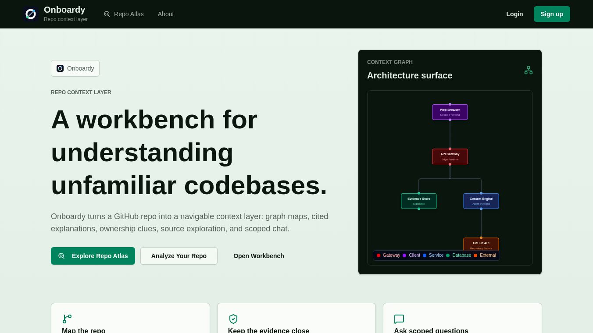Viewport: 593px width, 333px height.
Task: Click the red Gateway legend swatch
Action: pyautogui.click(x=379, y=255)
